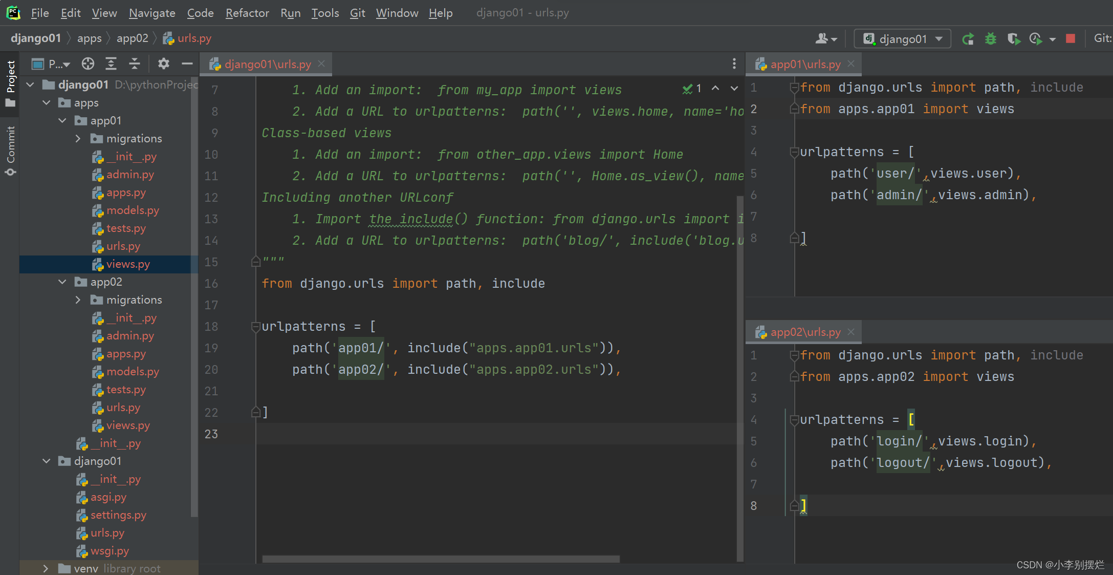Open the File menu
1113x575 pixels.
coord(40,13)
